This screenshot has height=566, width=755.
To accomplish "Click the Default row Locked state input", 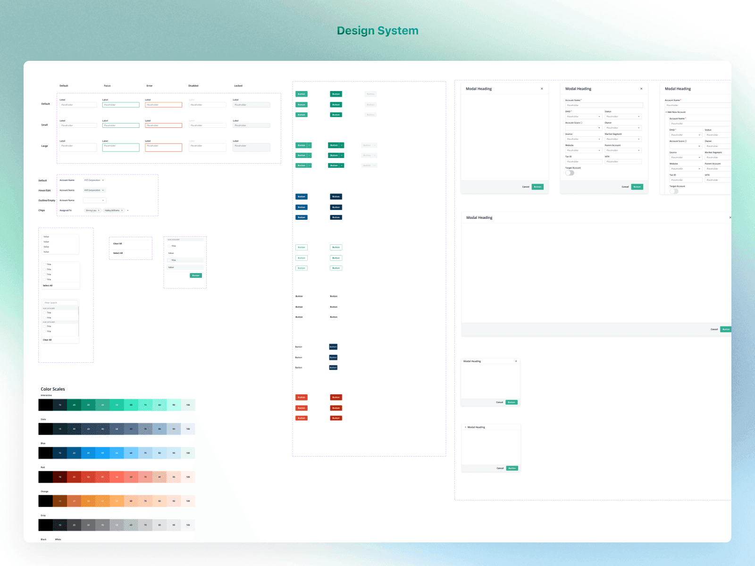I will pyautogui.click(x=252, y=105).
